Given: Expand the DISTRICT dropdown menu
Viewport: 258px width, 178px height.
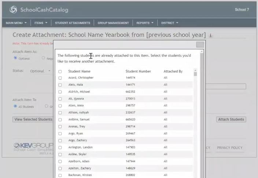Looking at the screenshot, I should tap(170, 23).
